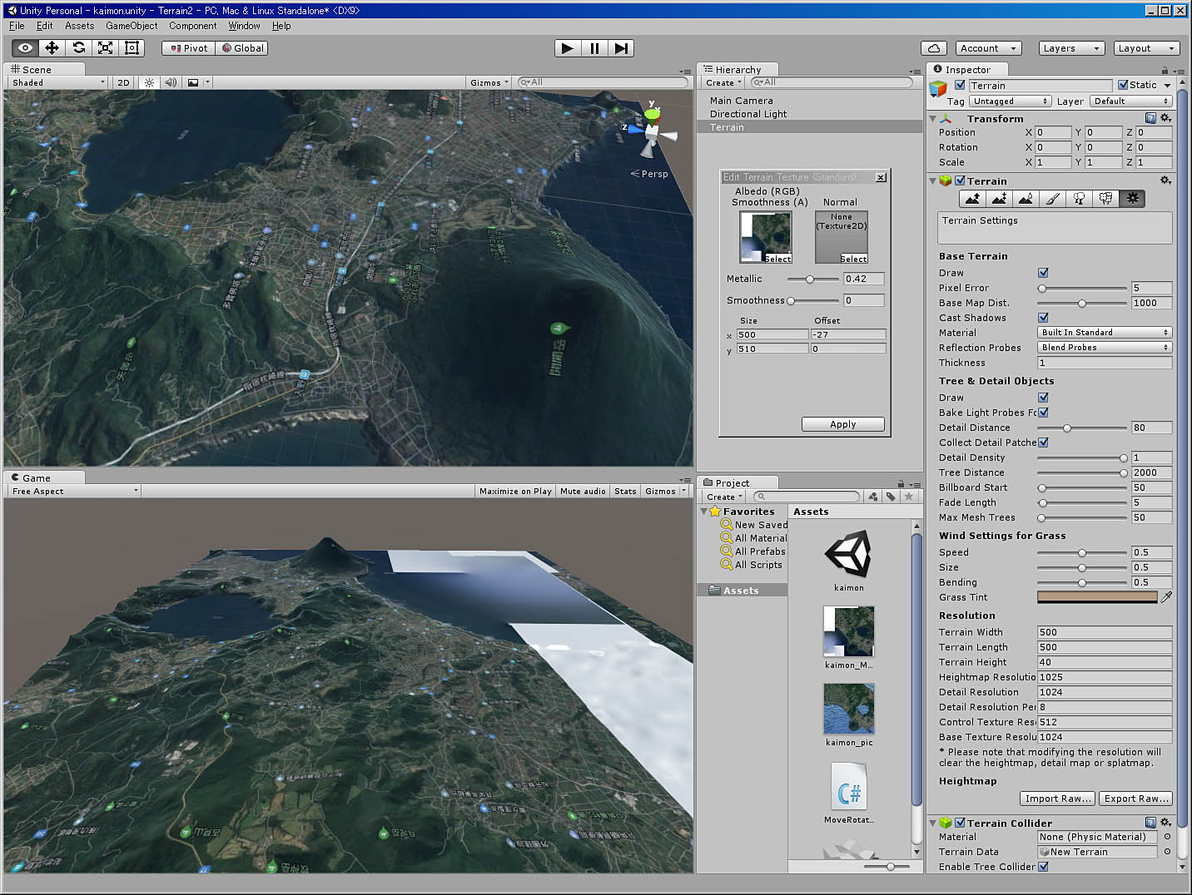Select Paint Details terrain tool
Screen dimensions: 1192x895
pos(1105,199)
